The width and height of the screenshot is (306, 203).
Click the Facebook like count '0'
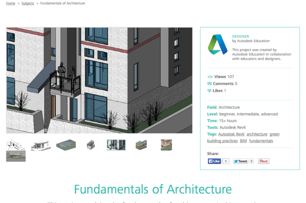pos(226,161)
